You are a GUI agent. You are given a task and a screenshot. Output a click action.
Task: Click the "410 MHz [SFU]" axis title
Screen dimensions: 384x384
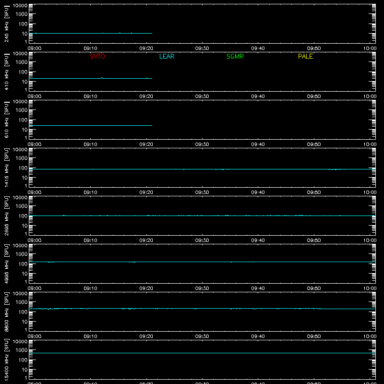tap(6, 72)
